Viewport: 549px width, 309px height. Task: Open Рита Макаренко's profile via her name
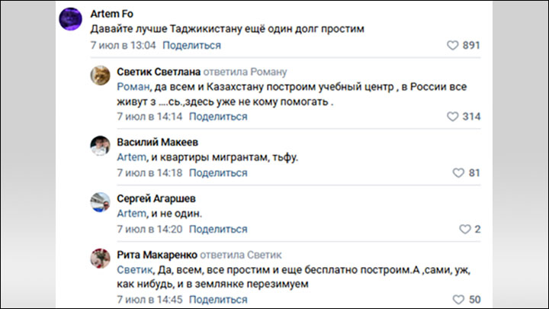158,254
